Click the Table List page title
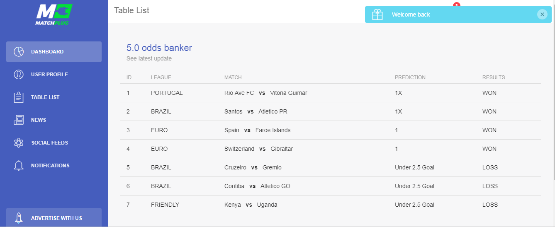 coord(131,10)
